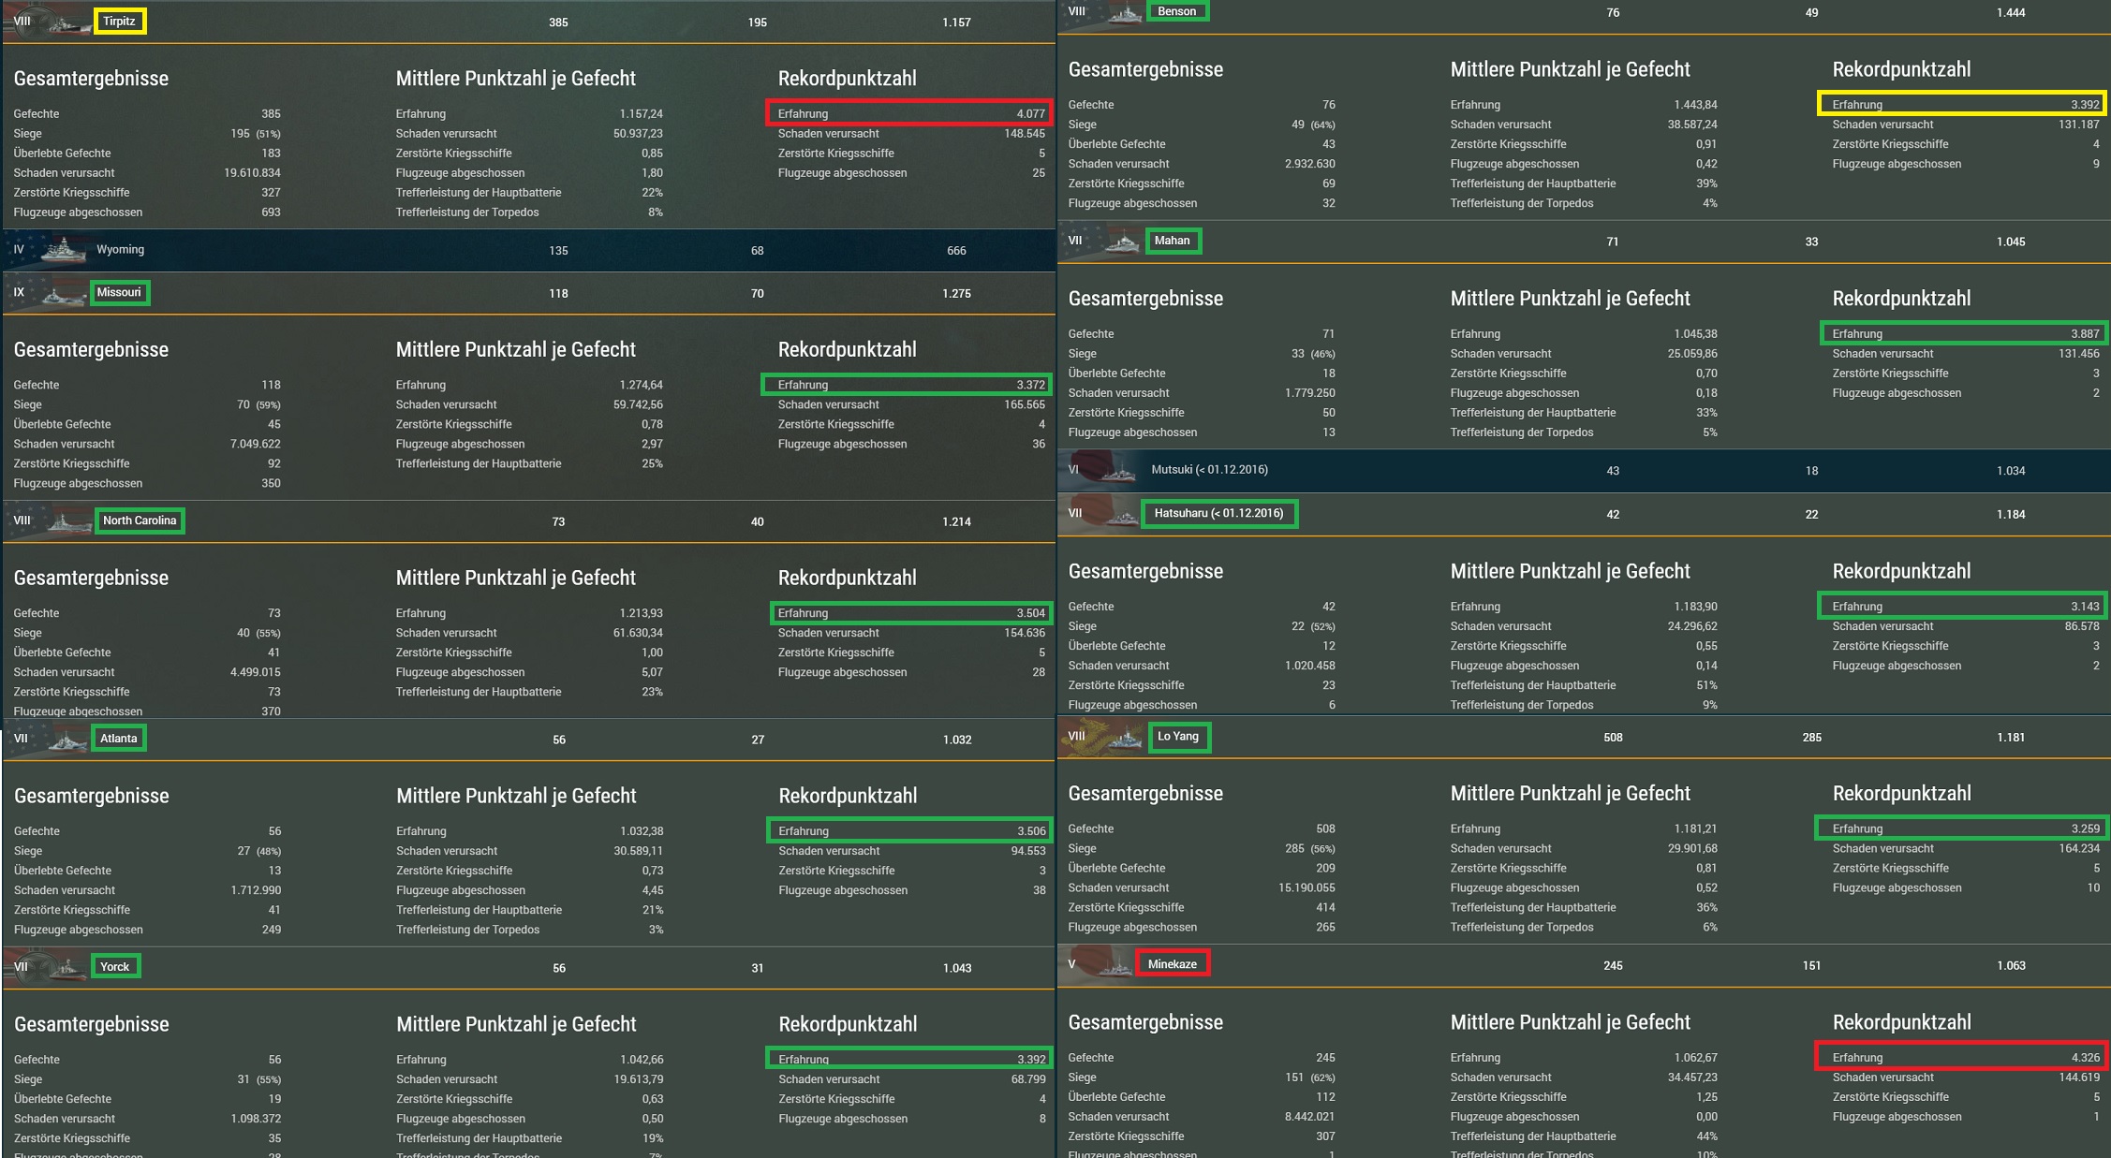Collapse the Mahan stats row
Image resolution: width=2111 pixels, height=1158 pixels.
point(1172,242)
